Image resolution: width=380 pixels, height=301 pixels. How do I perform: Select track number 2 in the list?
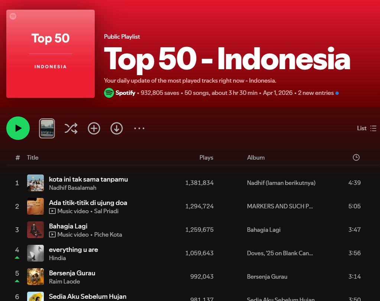(17, 206)
